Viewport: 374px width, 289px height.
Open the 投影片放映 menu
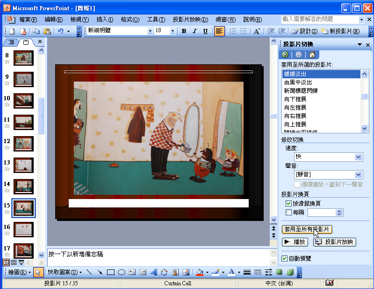191,20
